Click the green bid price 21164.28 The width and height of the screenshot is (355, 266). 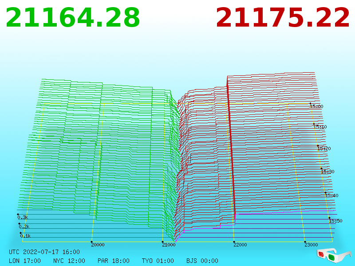[73, 17]
